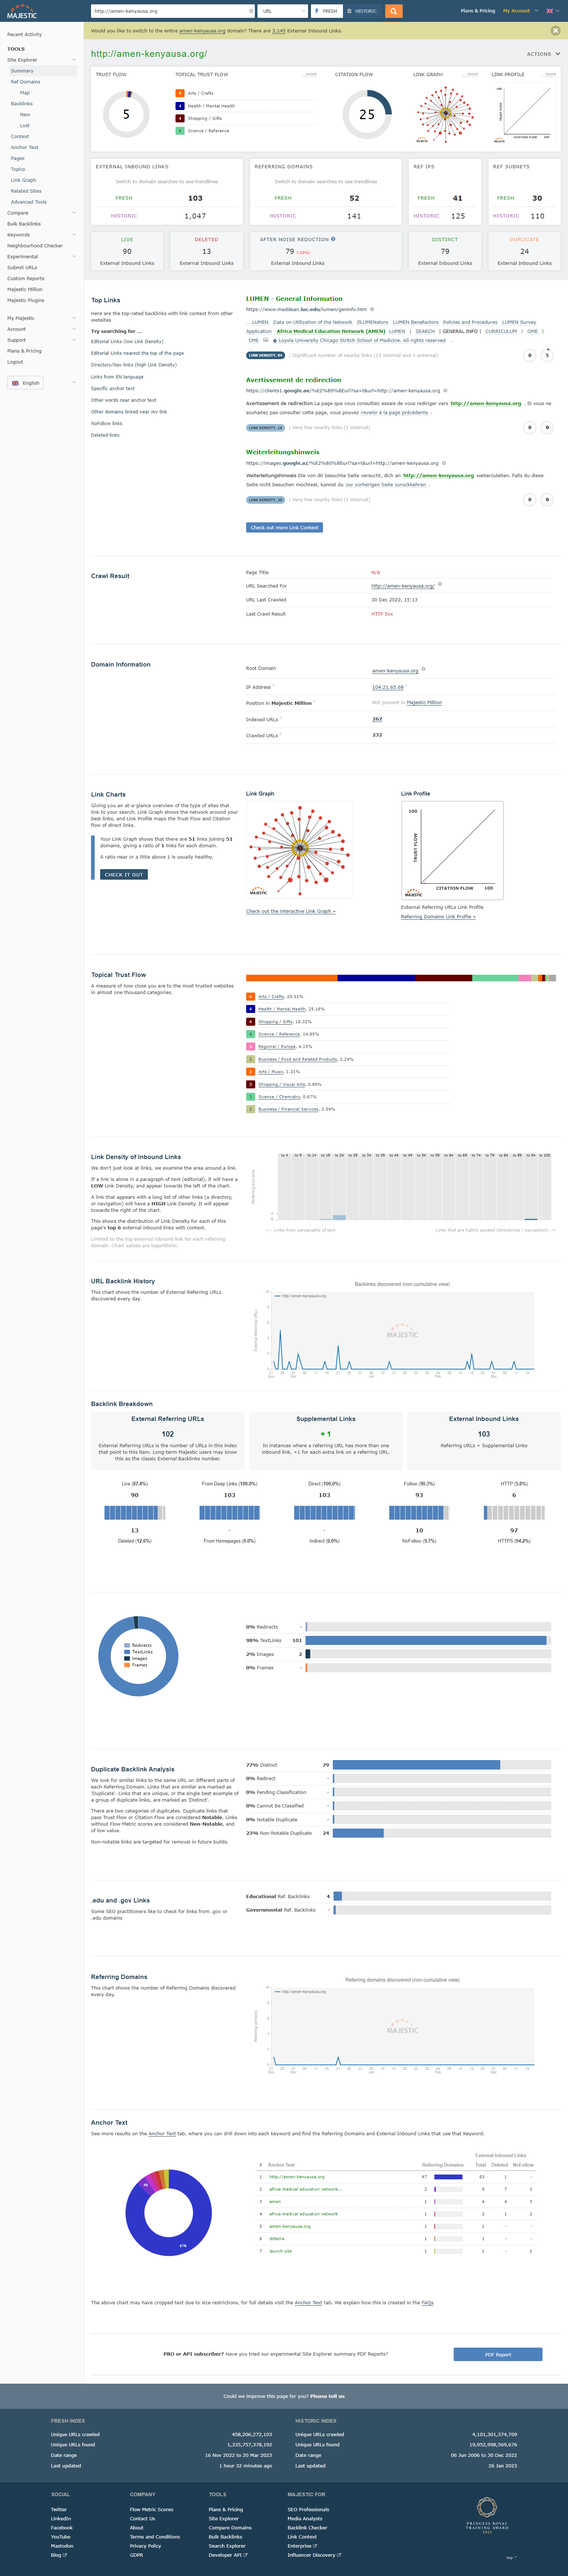Collapse the Site Explorer sidebar section
This screenshot has width=568, height=2576.
pos(74,60)
